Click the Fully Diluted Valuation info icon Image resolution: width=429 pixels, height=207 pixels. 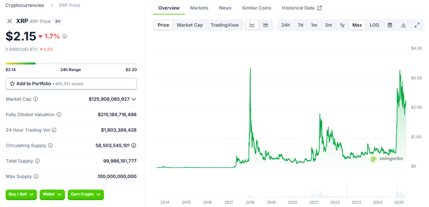tap(59, 115)
